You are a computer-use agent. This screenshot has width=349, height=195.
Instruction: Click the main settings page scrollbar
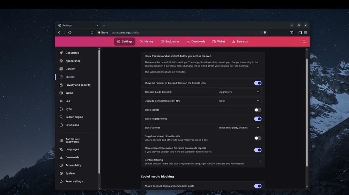pyautogui.click(x=307, y=111)
